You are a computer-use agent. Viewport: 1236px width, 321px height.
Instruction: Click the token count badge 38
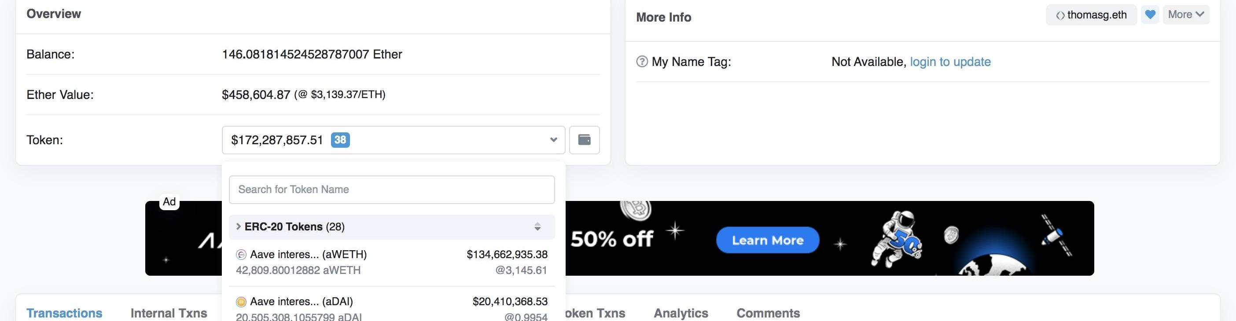coord(340,140)
